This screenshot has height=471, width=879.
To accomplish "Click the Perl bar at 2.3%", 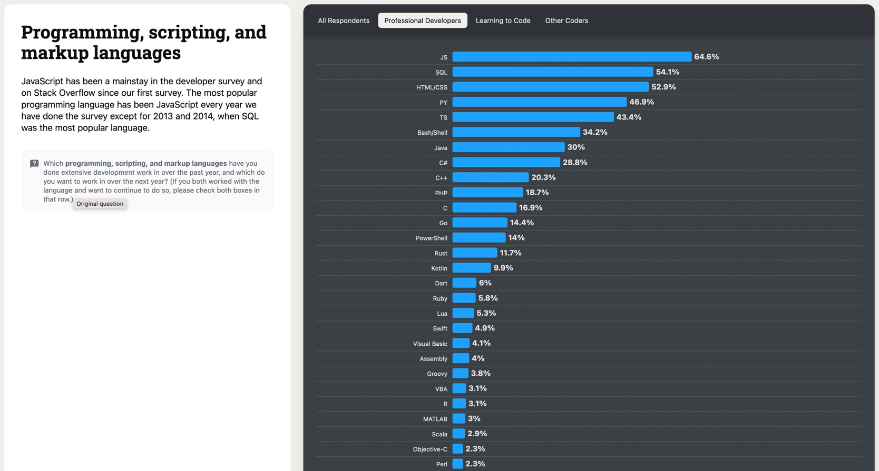I will point(457,464).
